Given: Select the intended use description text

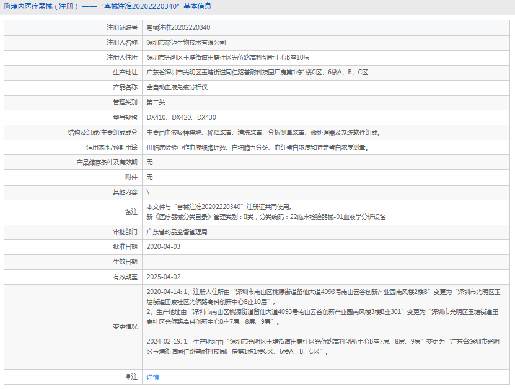Looking at the screenshot, I should [258, 148].
